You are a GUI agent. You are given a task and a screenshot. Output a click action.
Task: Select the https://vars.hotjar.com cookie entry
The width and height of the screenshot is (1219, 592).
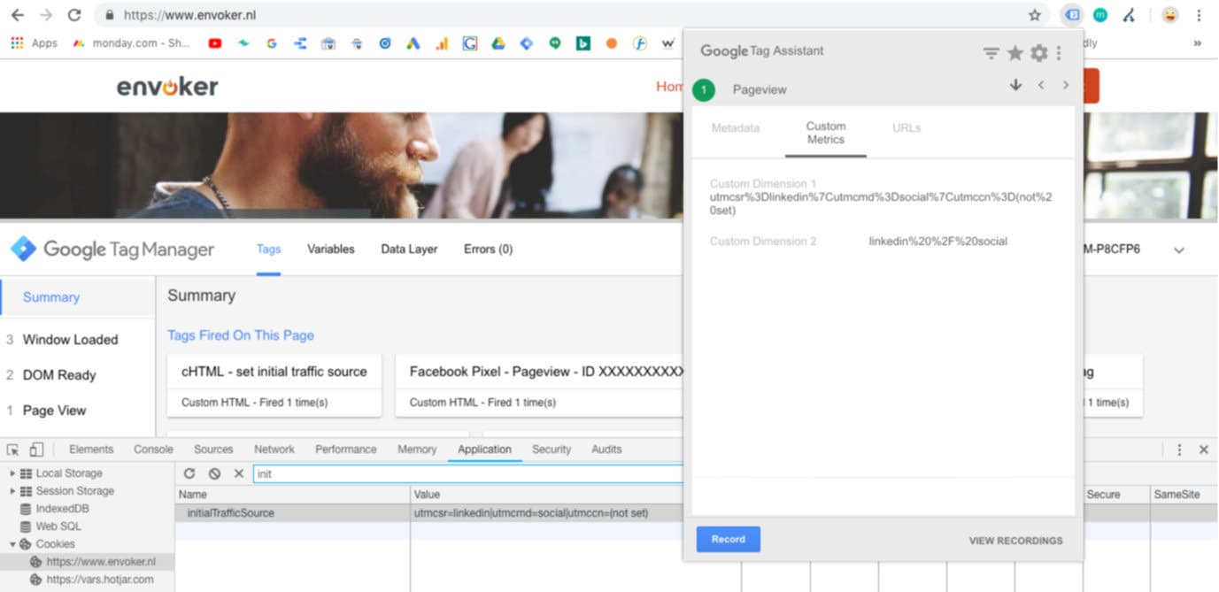[x=100, y=580]
